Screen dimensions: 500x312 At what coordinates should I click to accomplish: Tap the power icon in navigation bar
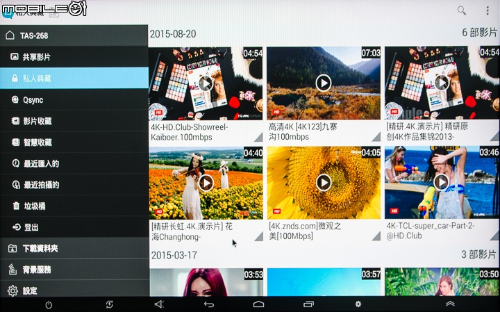pos(49,304)
